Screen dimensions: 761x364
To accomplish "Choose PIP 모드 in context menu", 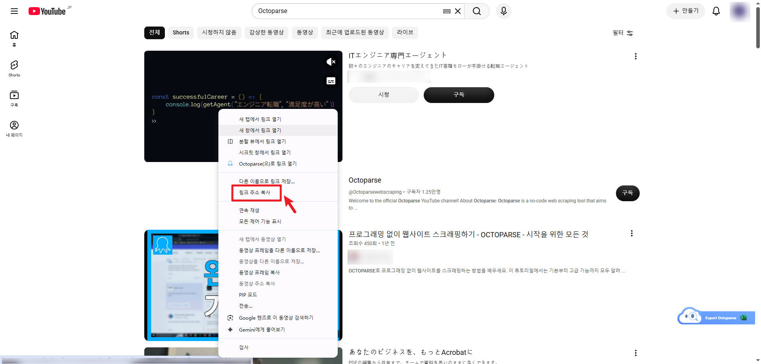I will point(278,295).
